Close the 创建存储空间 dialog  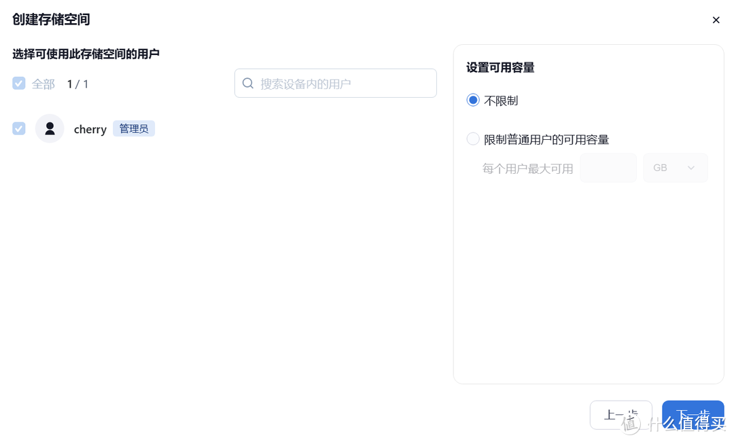click(x=716, y=20)
